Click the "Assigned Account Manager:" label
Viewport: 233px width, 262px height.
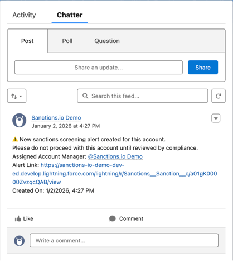click(x=50, y=156)
